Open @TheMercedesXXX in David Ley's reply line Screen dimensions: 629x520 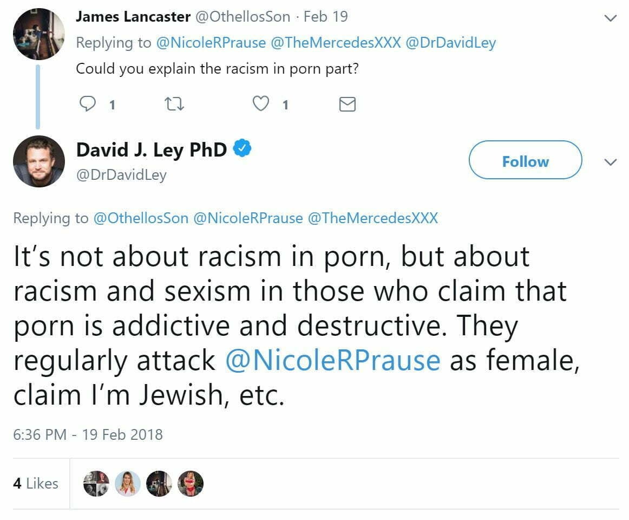(x=372, y=218)
